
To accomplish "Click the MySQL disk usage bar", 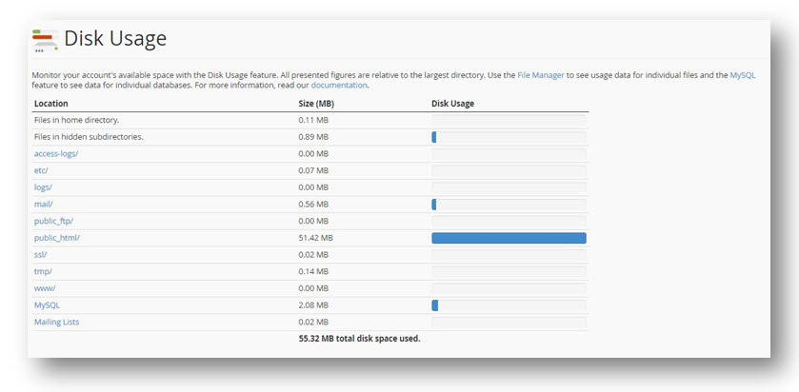I will click(x=509, y=305).
